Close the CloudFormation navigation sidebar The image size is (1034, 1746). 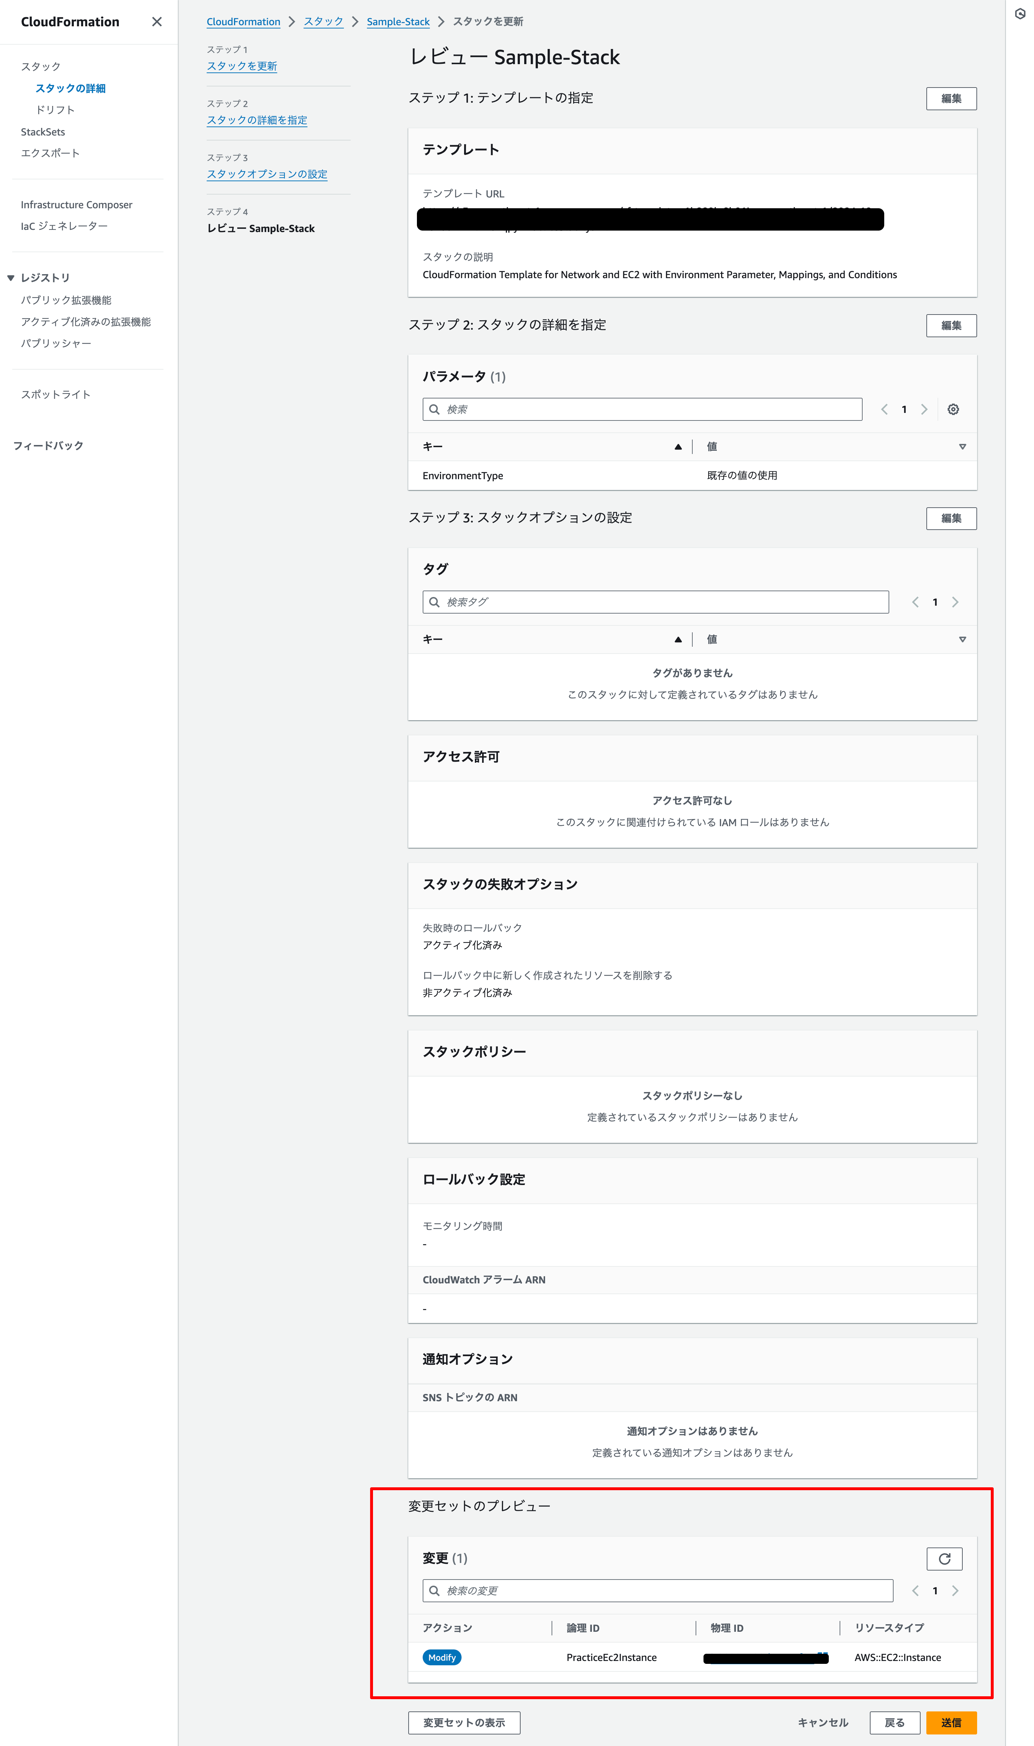point(156,22)
